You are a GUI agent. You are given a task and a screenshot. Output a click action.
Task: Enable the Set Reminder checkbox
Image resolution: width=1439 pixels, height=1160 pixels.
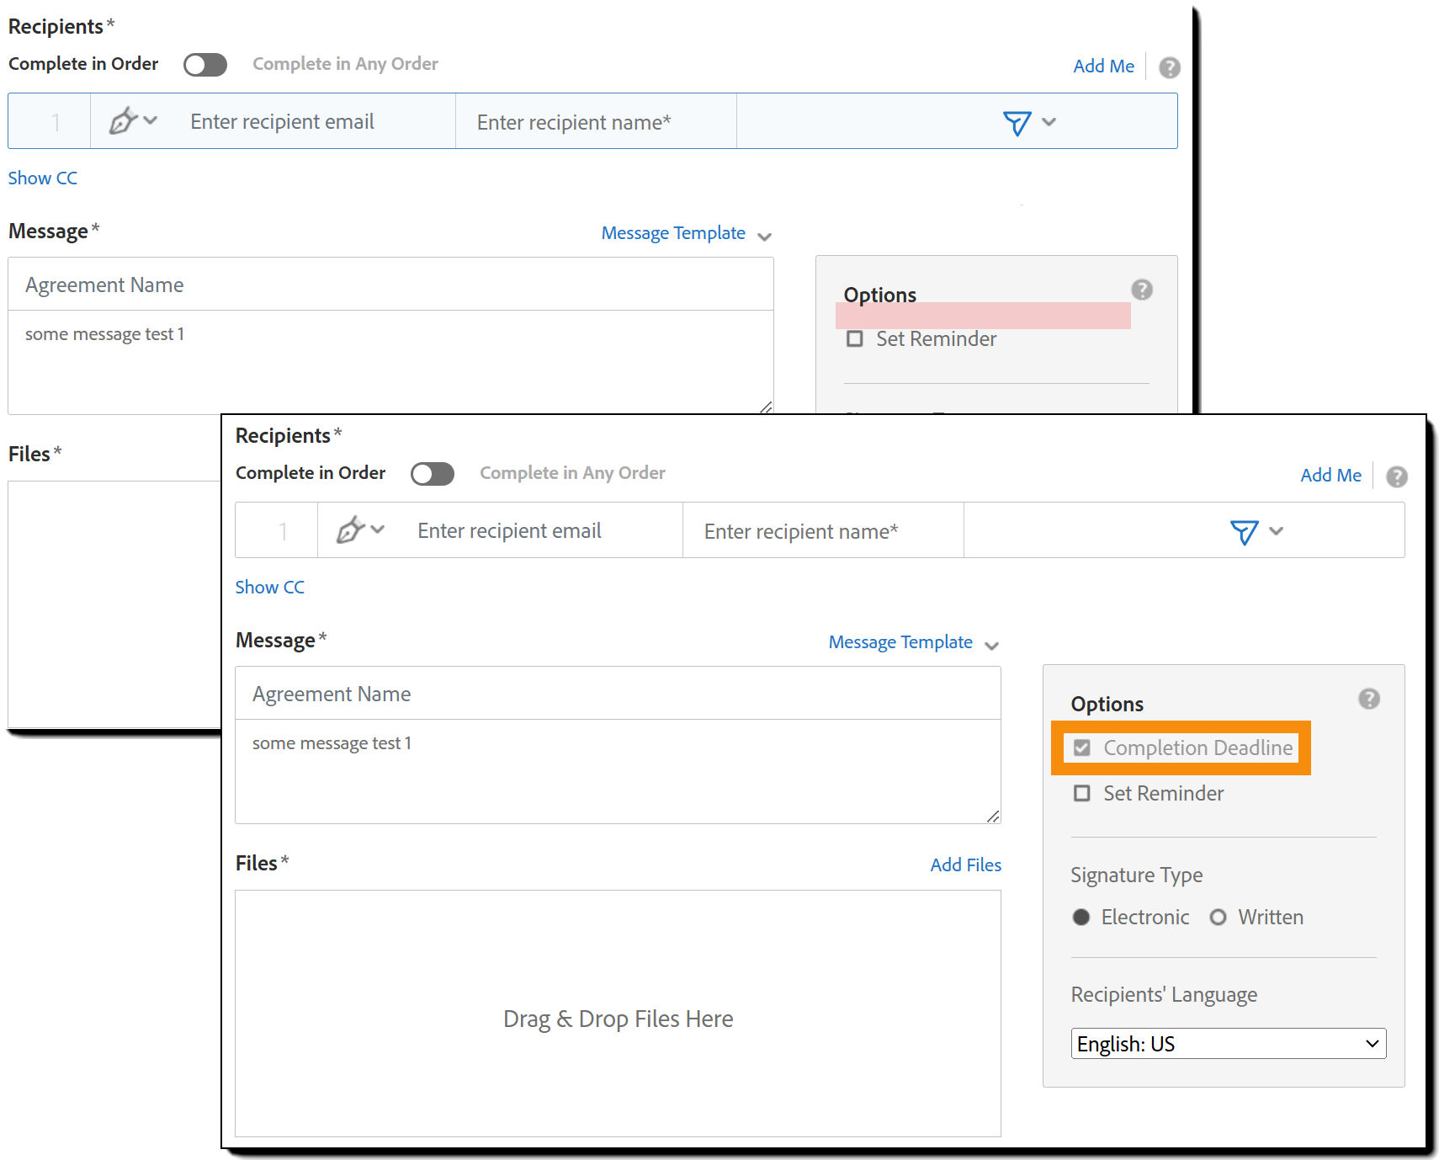tap(1082, 792)
